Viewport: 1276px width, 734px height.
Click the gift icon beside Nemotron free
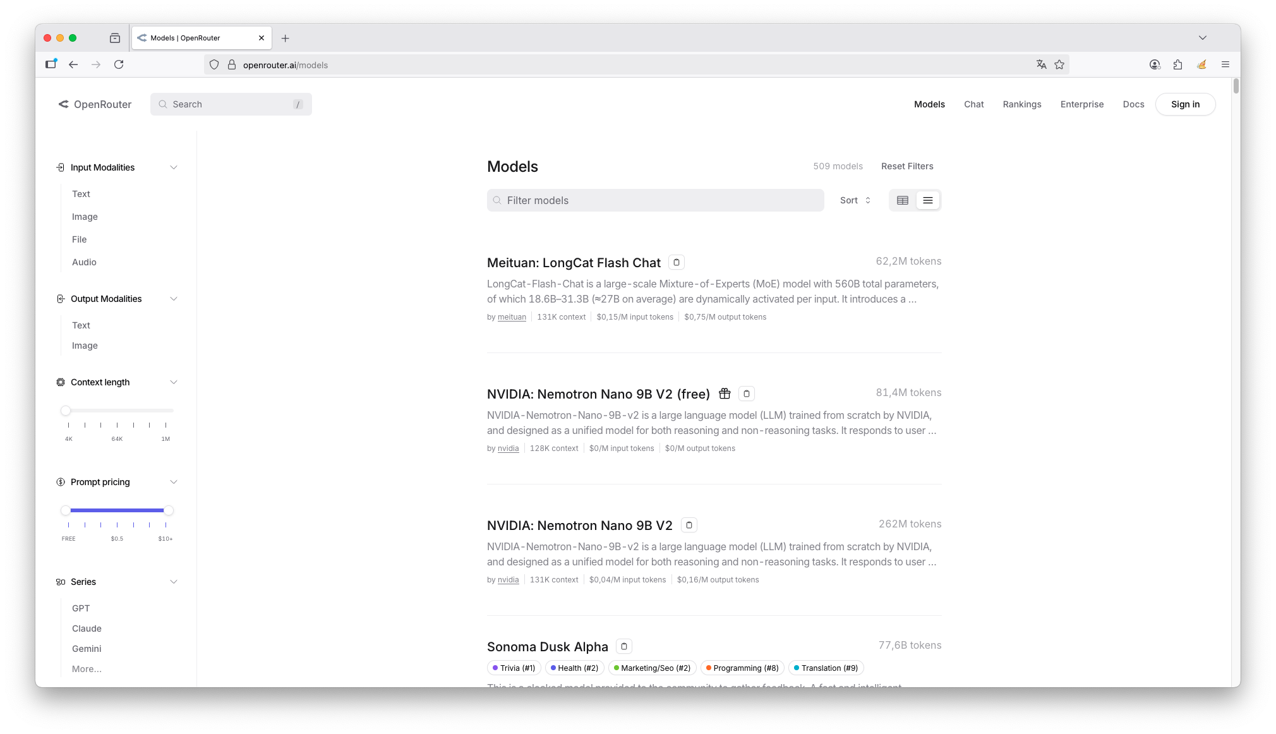pyautogui.click(x=725, y=394)
